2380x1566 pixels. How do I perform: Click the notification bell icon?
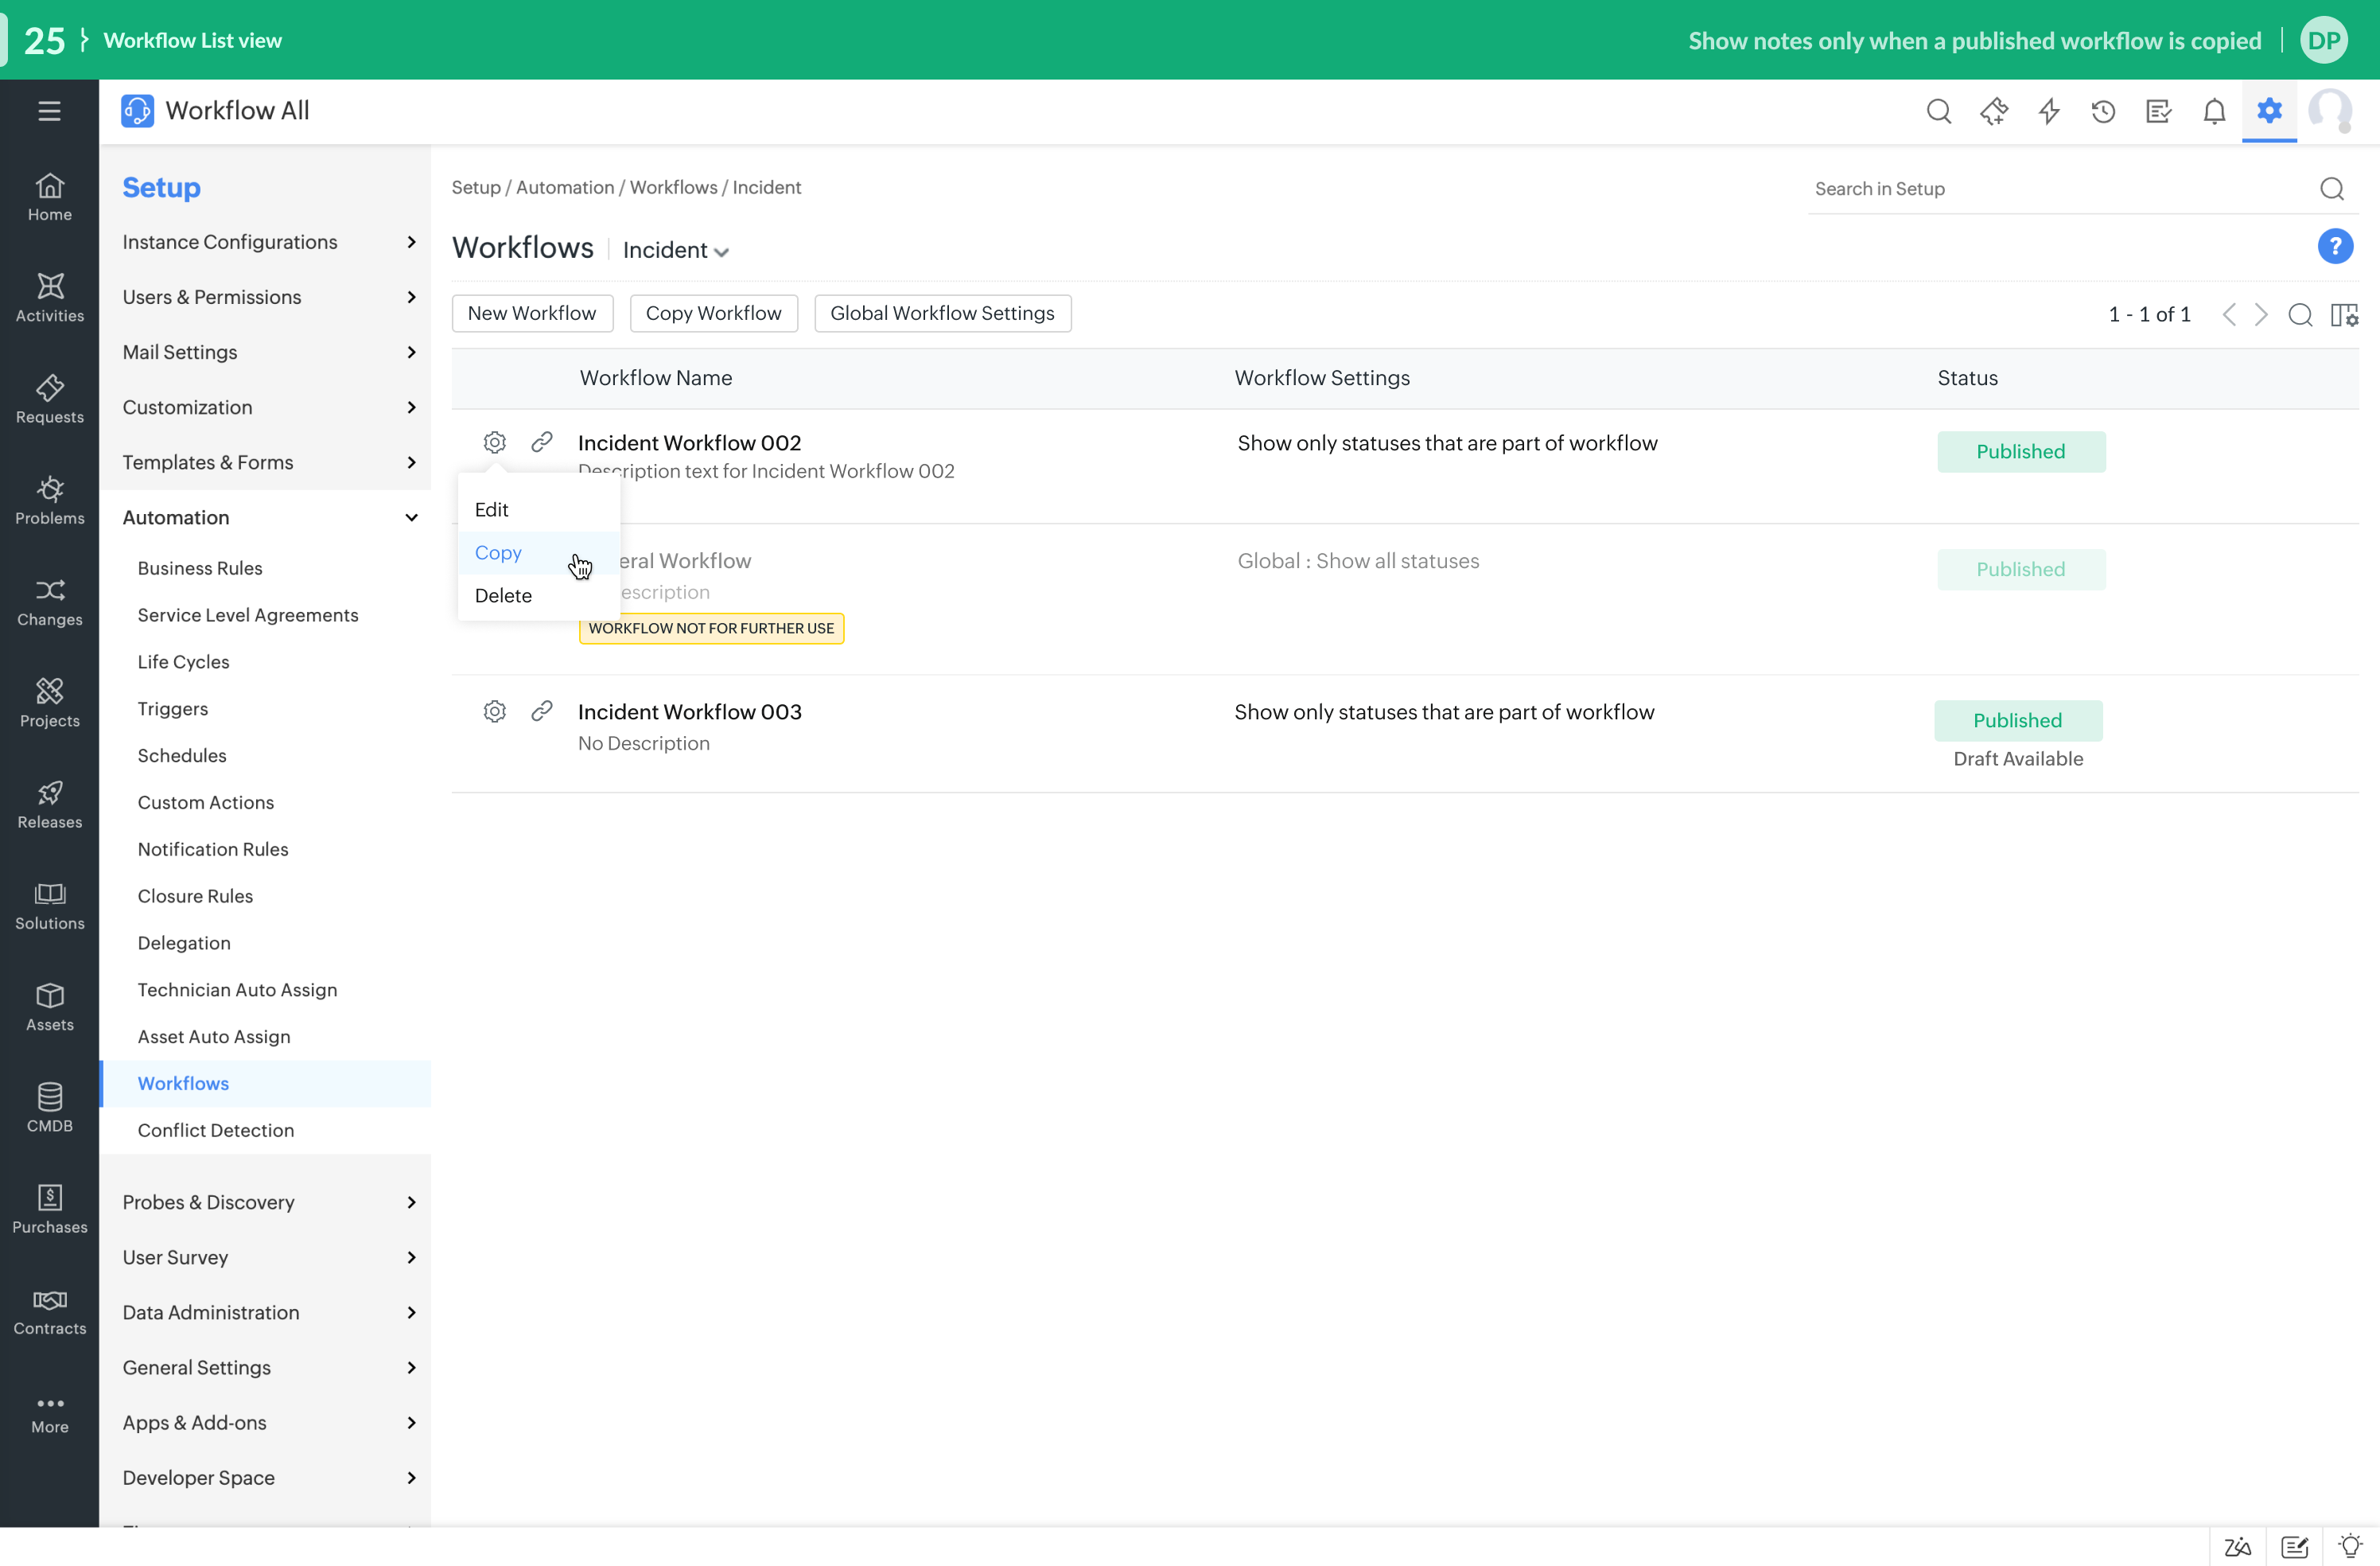click(2214, 111)
